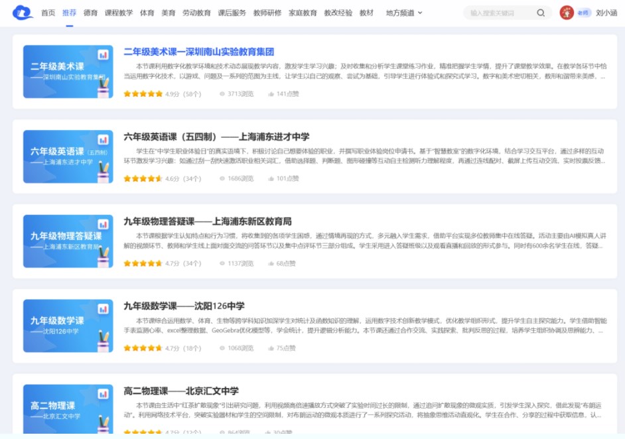
Task: Click the 1686浏览 view count
Action: pos(240,178)
